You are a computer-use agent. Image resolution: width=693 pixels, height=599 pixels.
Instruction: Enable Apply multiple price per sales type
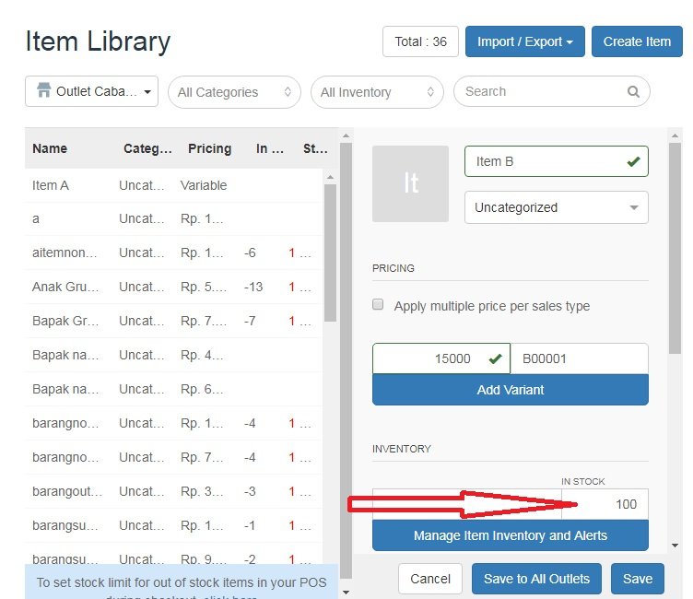click(378, 305)
